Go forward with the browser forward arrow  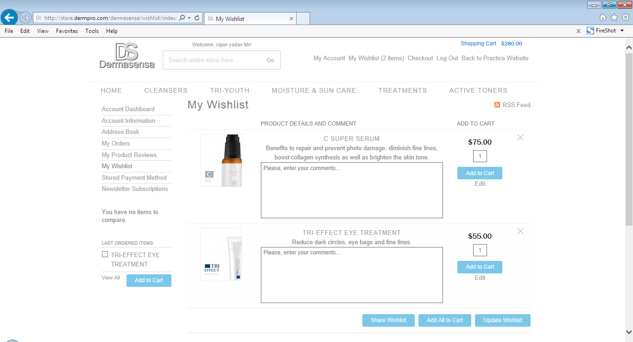[25, 18]
